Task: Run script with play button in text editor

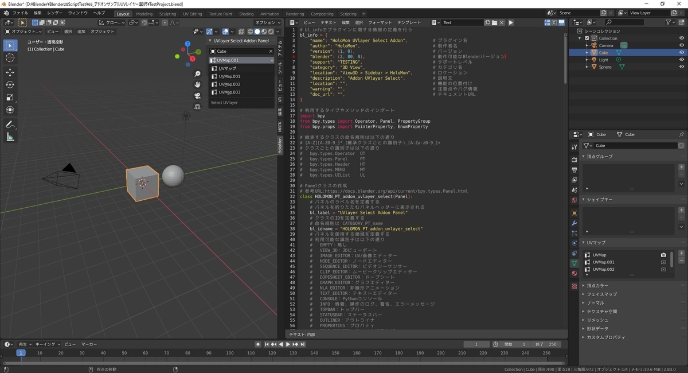Action: pyautogui.click(x=511, y=22)
